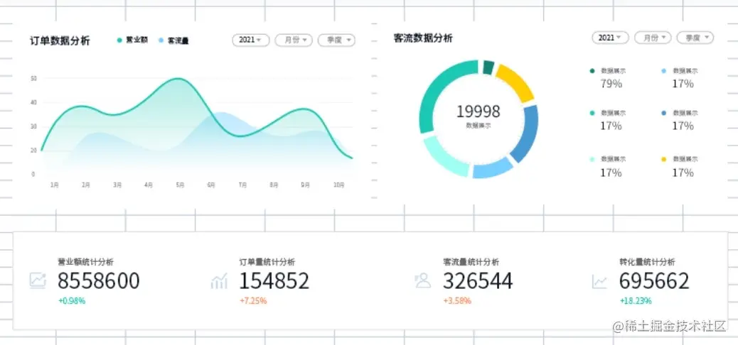This screenshot has width=738, height=345.
Task: Click the 79% legend value
Action: click(611, 84)
